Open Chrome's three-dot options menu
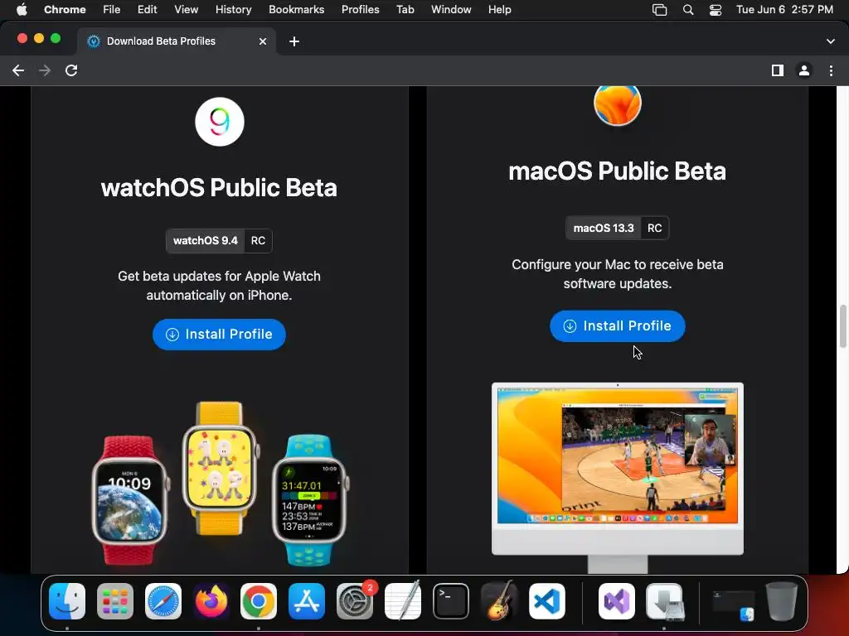The width and height of the screenshot is (849, 636). pyautogui.click(x=831, y=70)
